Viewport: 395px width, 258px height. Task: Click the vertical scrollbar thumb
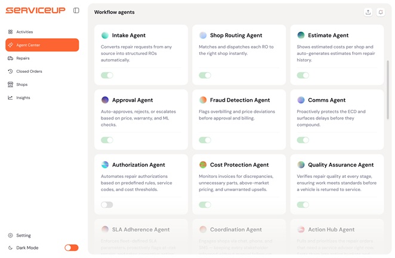pyautogui.click(x=388, y=90)
